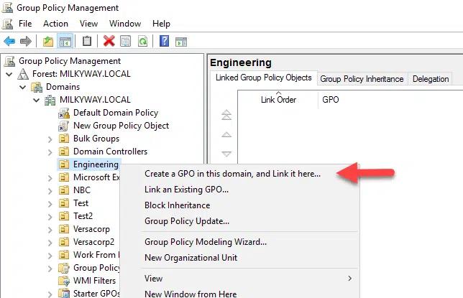Click the MILKYWAY.LOCAL domain icon in tree
This screenshot has width=463, height=298.
pyautogui.click(x=50, y=100)
